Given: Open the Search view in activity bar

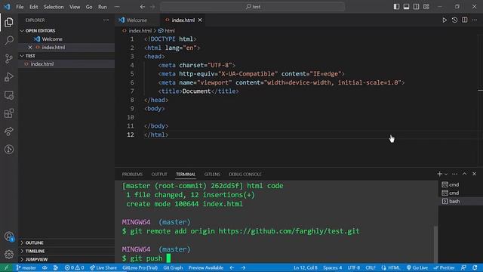Looking at the screenshot, I should (9, 40).
